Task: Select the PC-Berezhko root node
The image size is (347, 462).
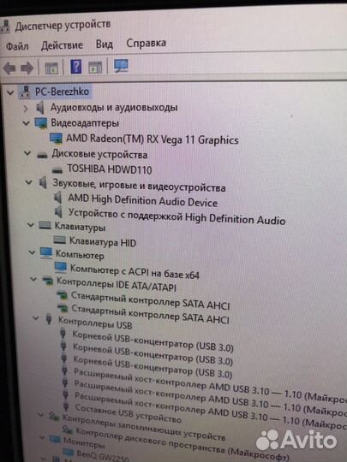Action: pyautogui.click(x=62, y=92)
